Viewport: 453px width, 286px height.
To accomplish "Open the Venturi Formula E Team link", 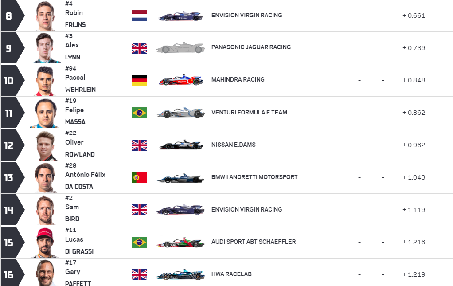I will point(249,112).
